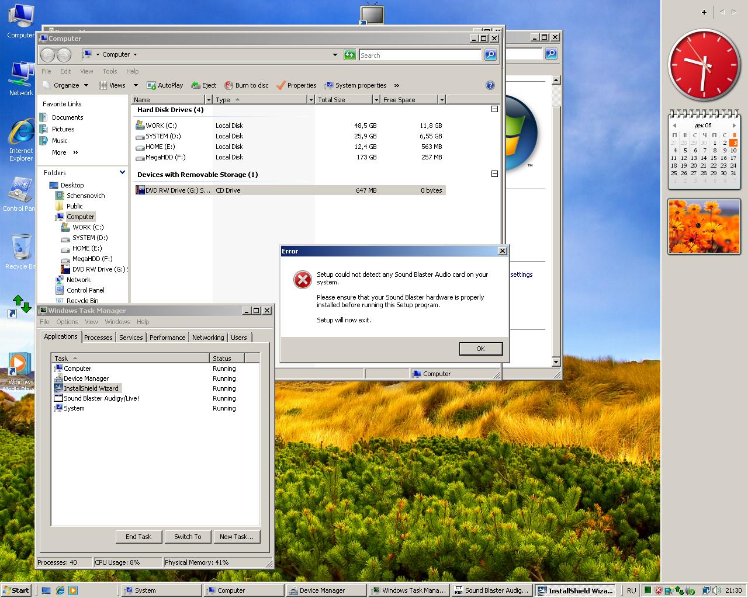748x598 pixels.
Task: Launch Internet Explorer from desktop icon
Action: [x=21, y=134]
